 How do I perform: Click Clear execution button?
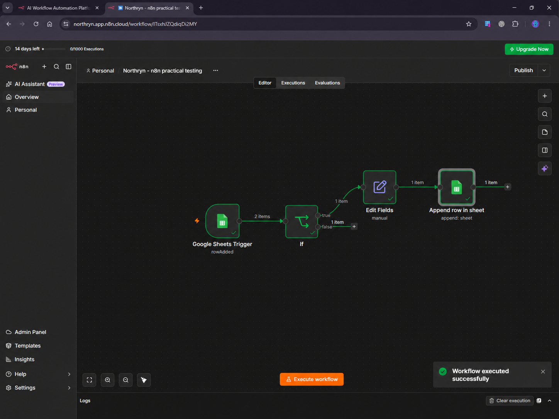(x=510, y=400)
